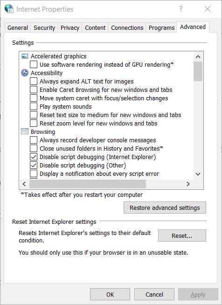The image size is (222, 305).
Task: Check Always expand ALT text for images
Action: click(34, 81)
